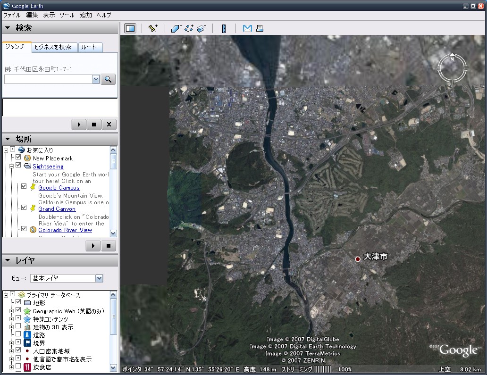This screenshot has width=487, height=375.
Task: Open the Grand Canyon link
Action: coord(57,209)
